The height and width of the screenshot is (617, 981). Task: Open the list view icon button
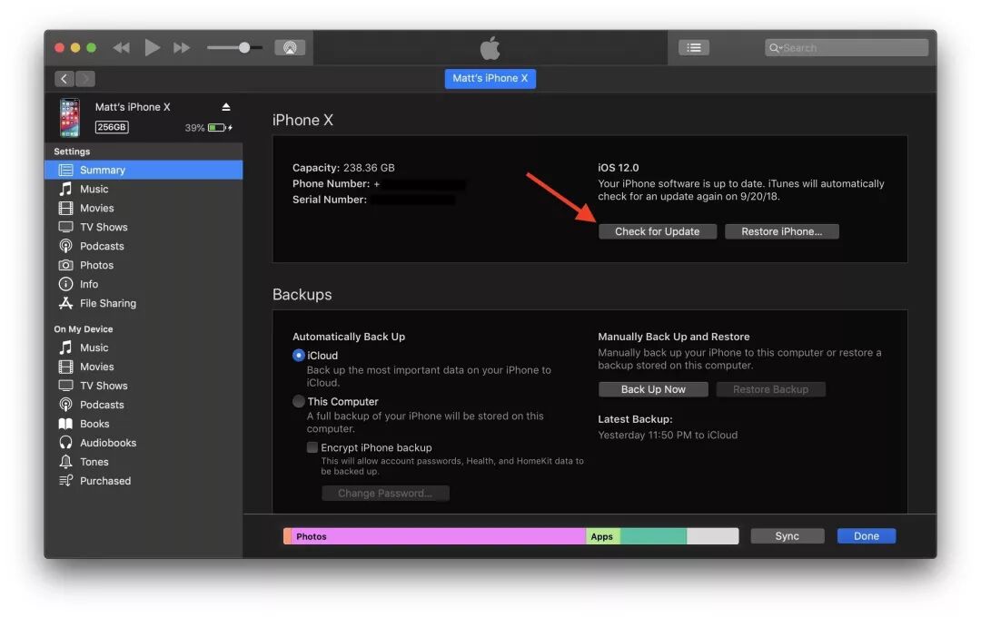click(694, 47)
